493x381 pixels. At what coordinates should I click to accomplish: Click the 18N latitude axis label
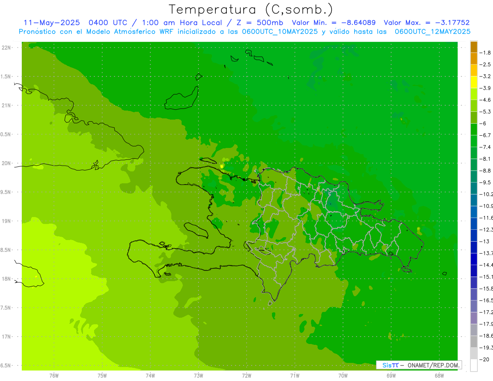tap(7, 279)
